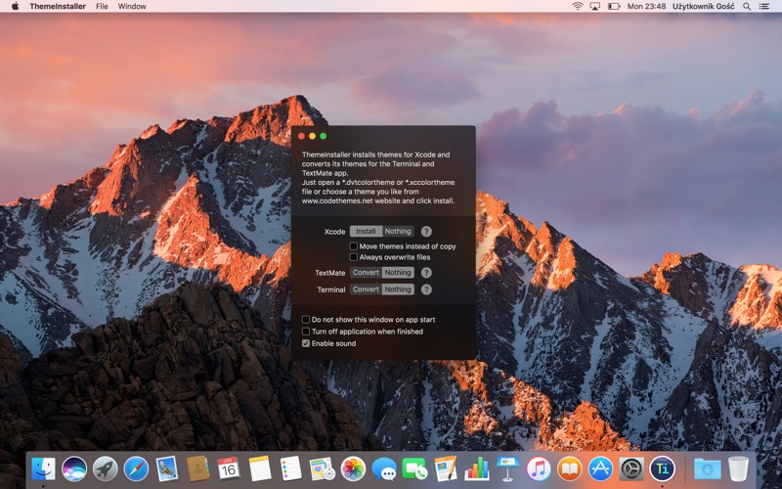Open Pages document icon
The height and width of the screenshot is (489, 782).
[446, 469]
